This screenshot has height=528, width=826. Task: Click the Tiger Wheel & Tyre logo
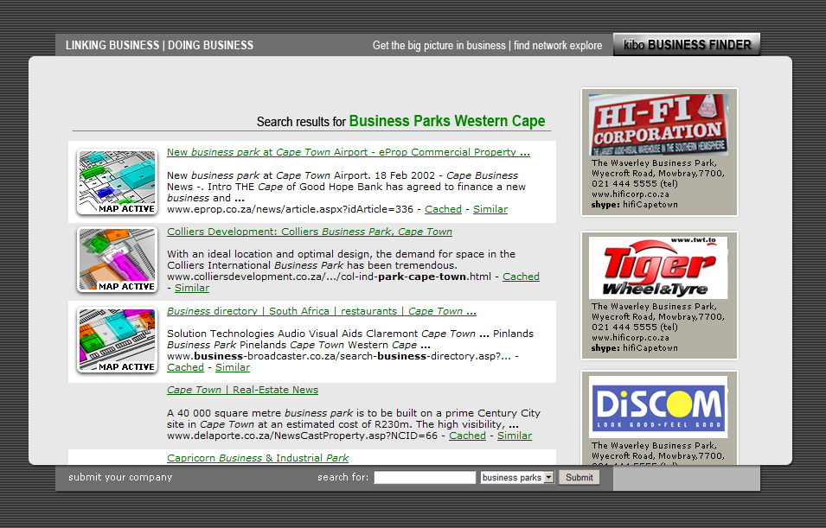(659, 268)
